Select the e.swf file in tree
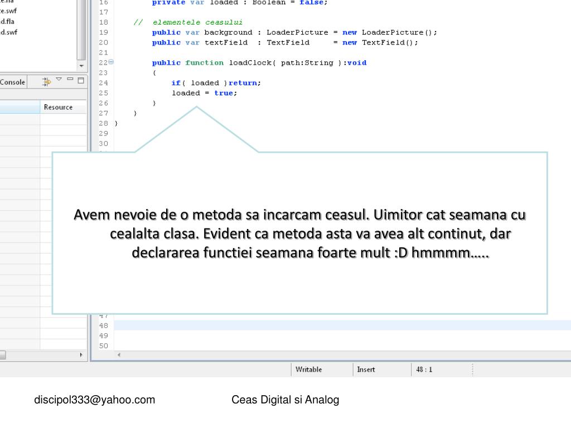The height and width of the screenshot is (428, 571). click(x=8, y=11)
